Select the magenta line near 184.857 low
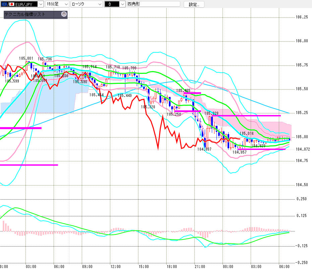312x269 pixels. 261,149
